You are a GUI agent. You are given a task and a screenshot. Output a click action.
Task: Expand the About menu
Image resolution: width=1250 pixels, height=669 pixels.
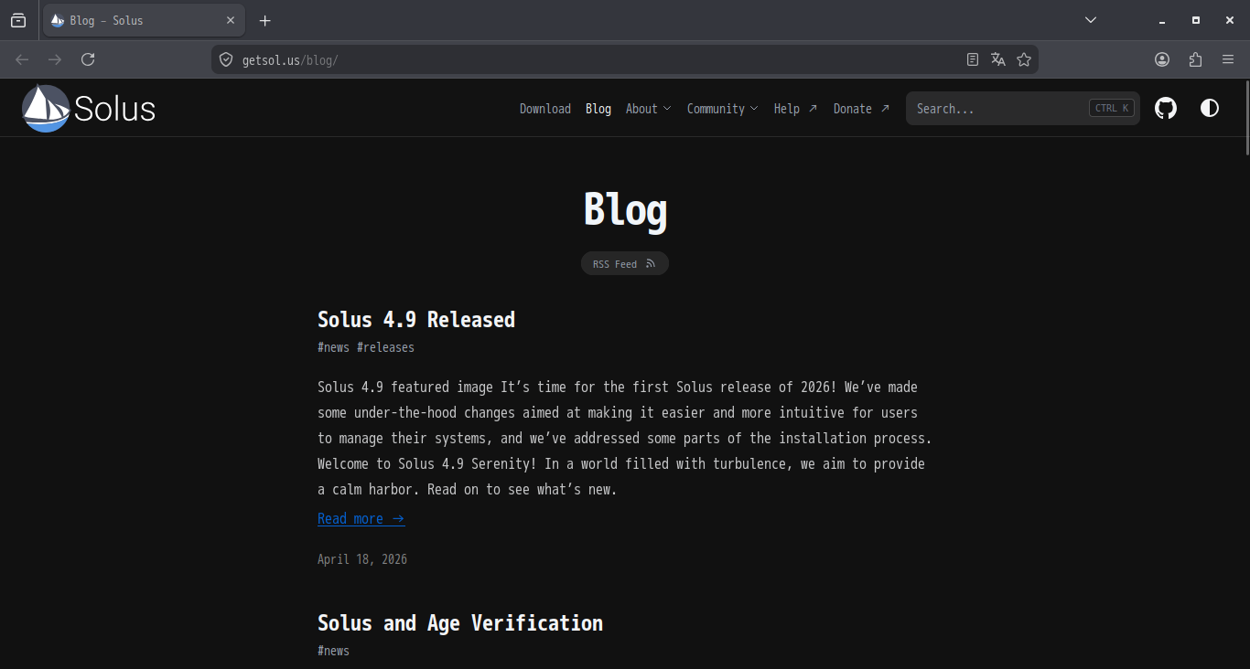[648, 109]
